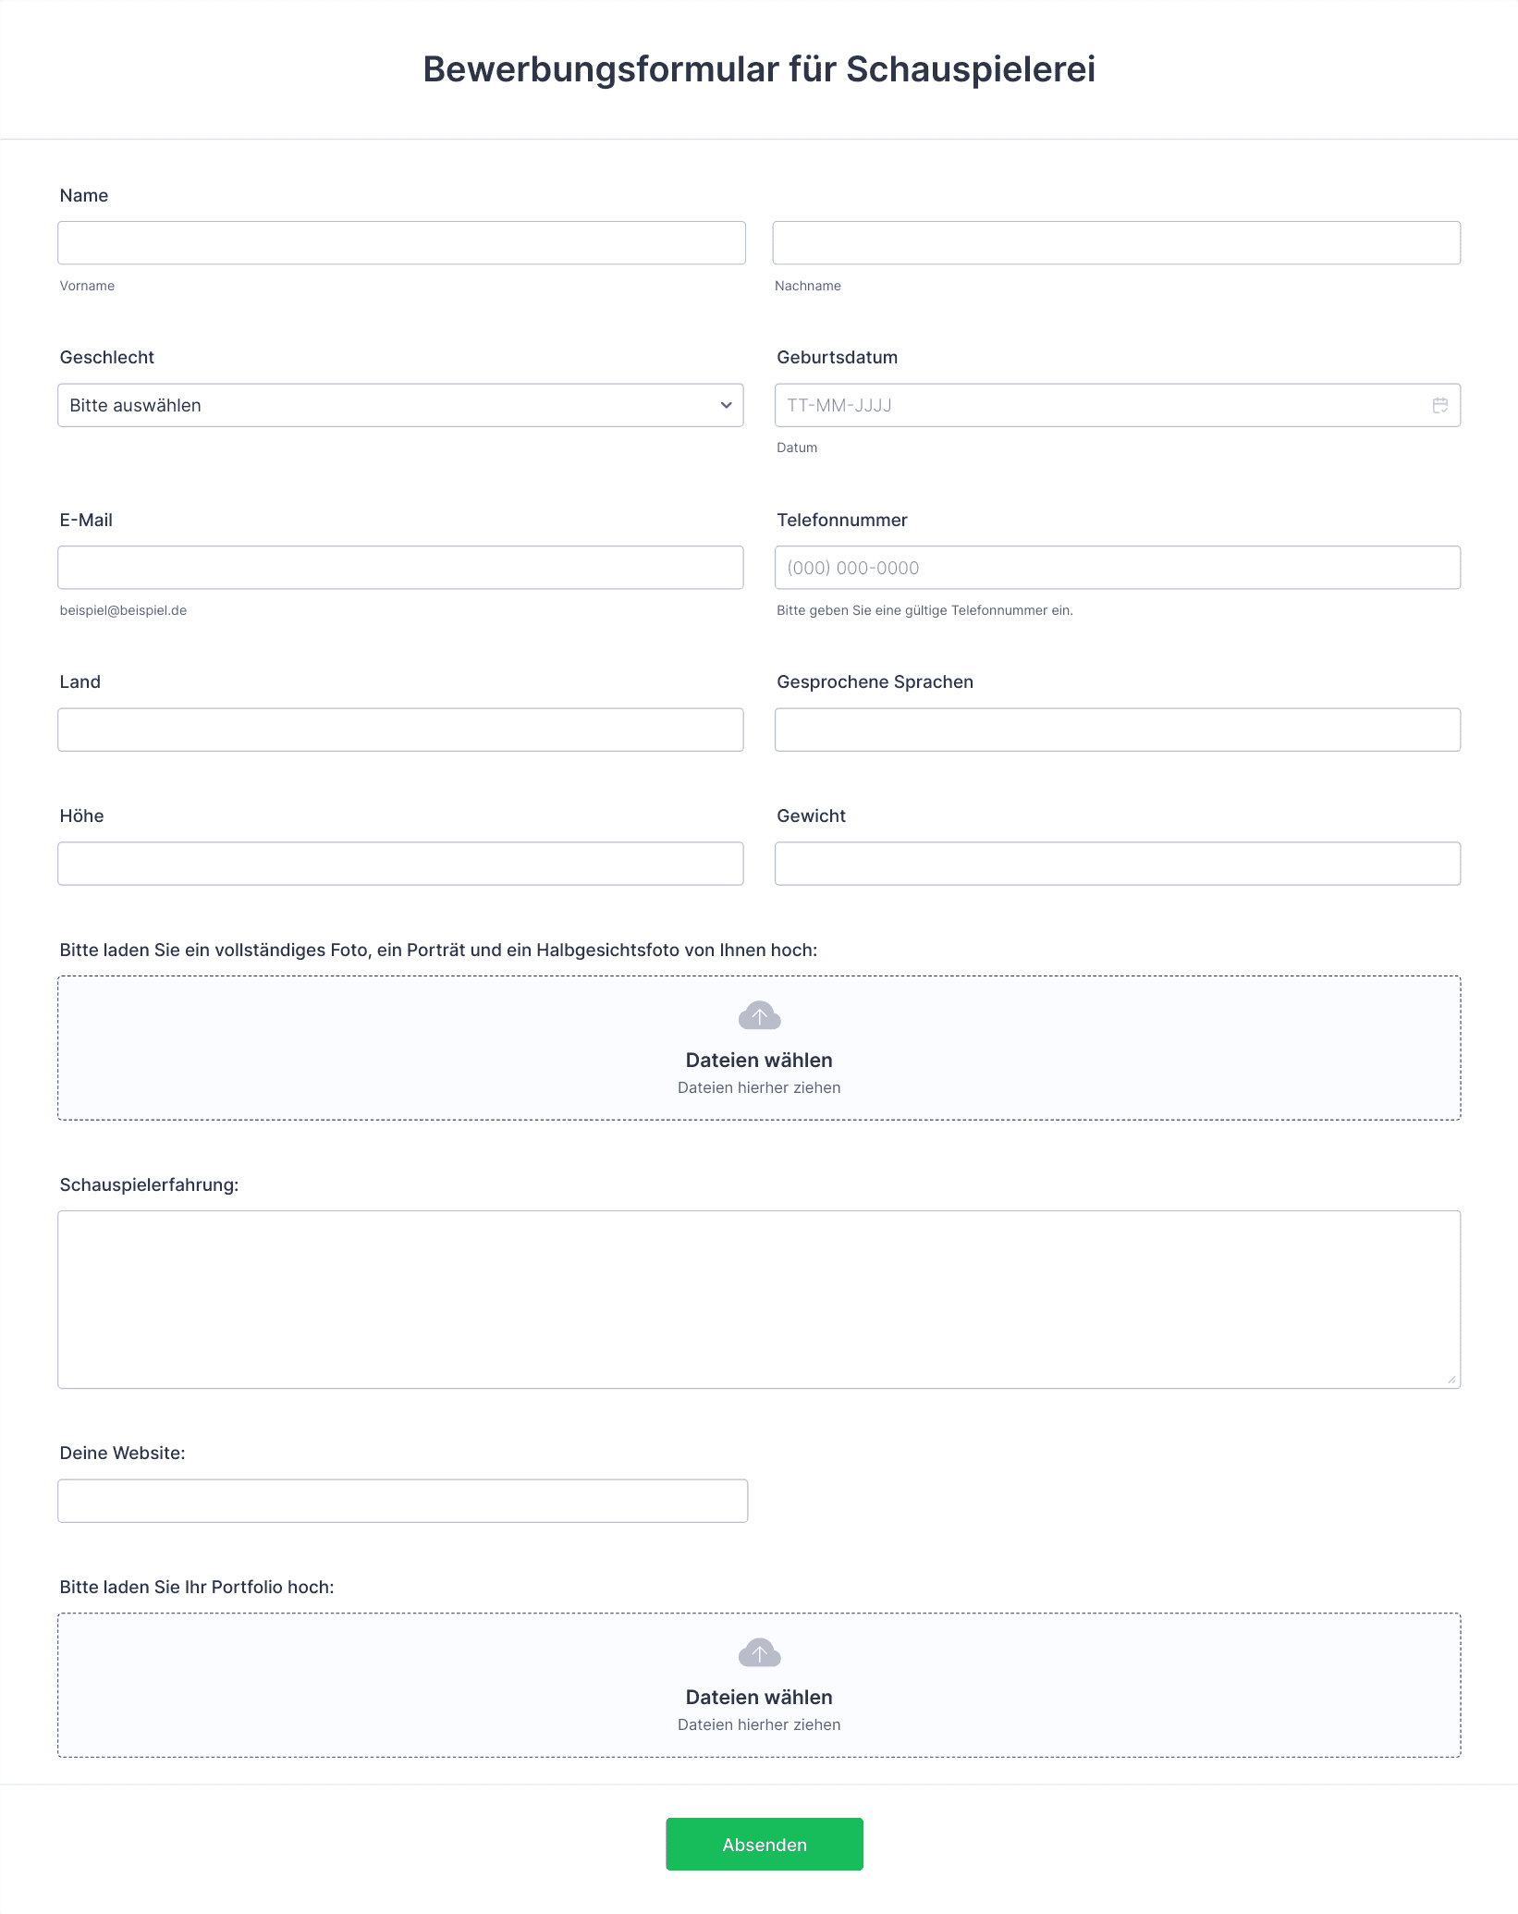This screenshot has height=1914, width=1518.
Task: Focus the Gesprochene Sprachen field
Action: coord(1118,730)
